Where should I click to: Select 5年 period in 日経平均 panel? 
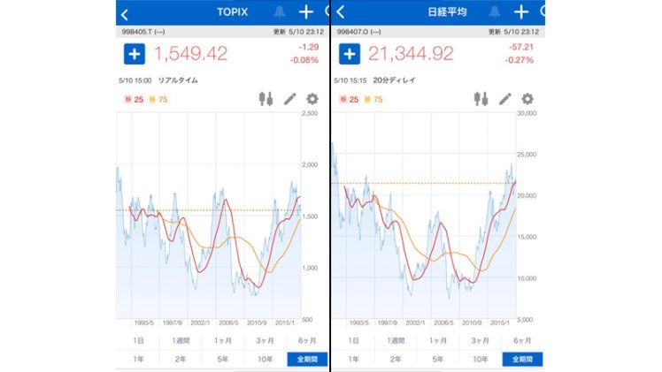[438, 359]
